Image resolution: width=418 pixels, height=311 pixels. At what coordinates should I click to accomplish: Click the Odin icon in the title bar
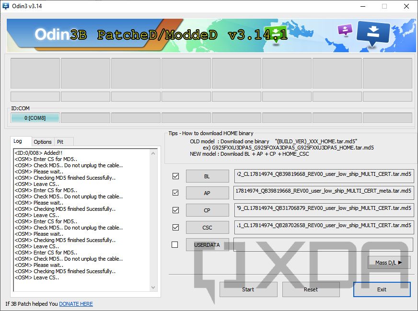(x=5, y=6)
